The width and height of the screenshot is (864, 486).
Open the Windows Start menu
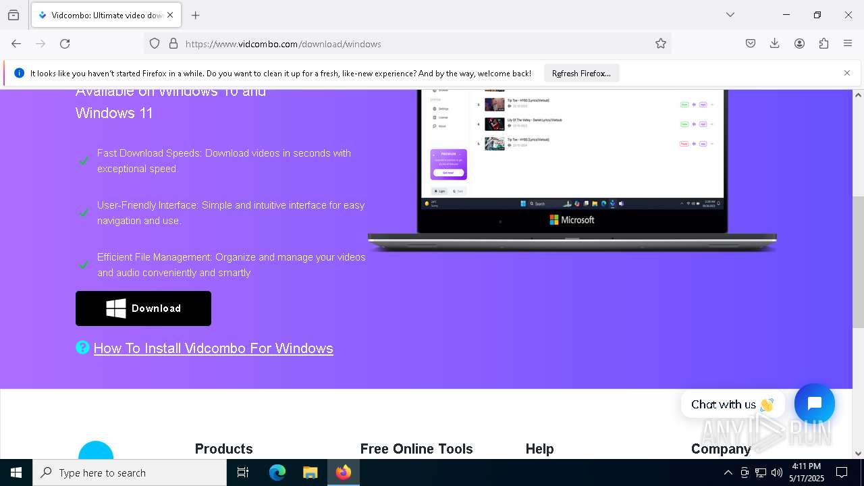[16, 473]
